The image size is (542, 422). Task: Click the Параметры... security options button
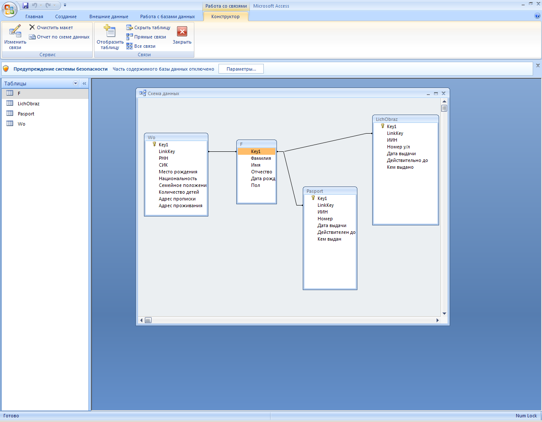pos(241,69)
